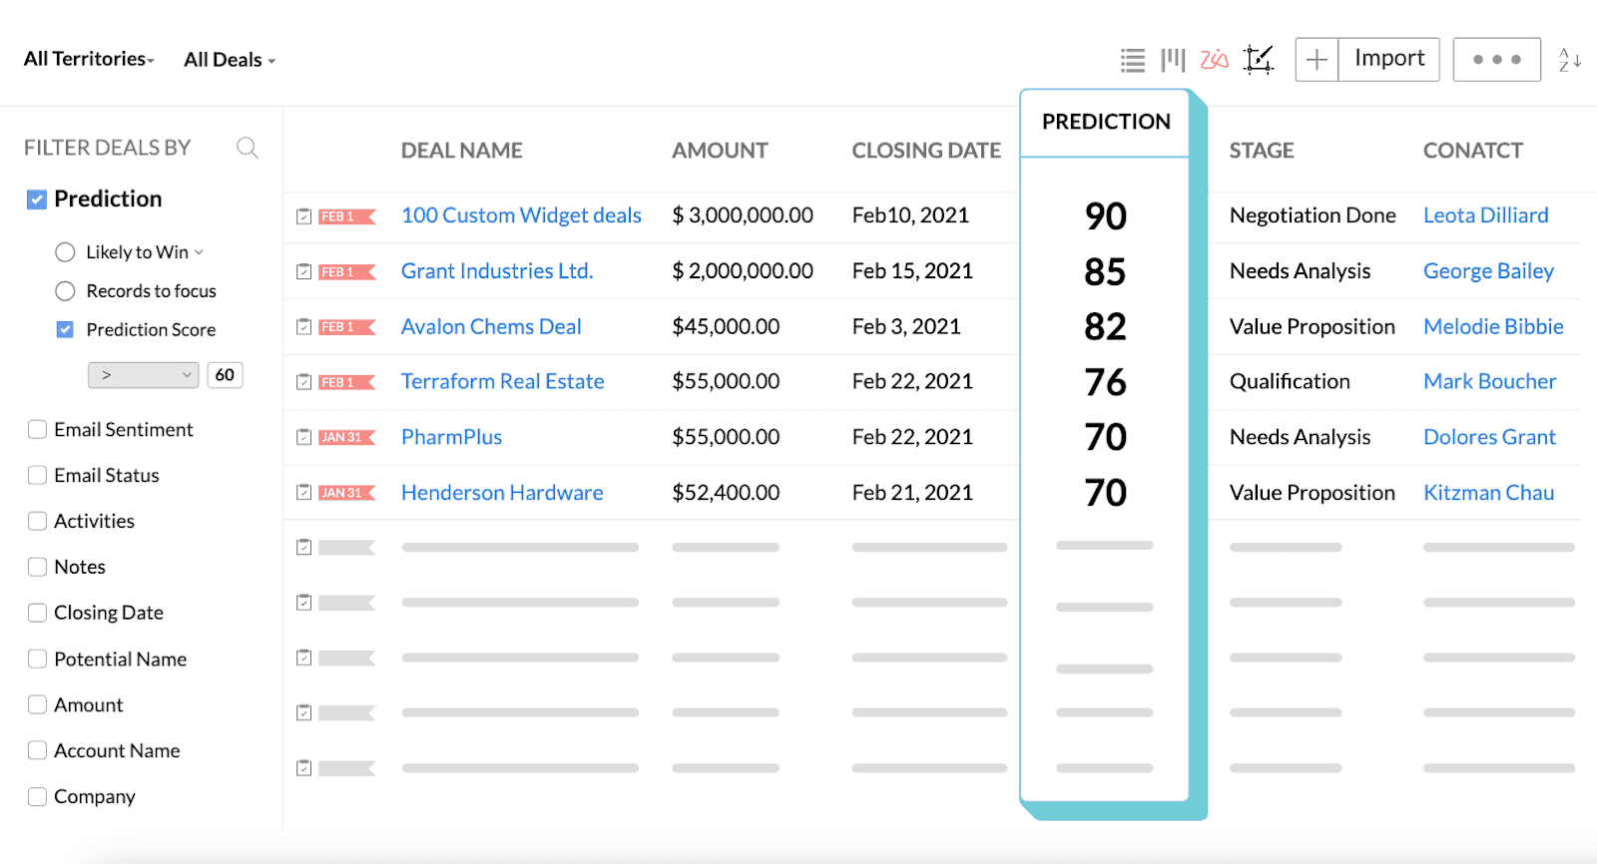Open the All Territories dropdown
This screenshot has width=1597, height=864.
click(x=85, y=59)
